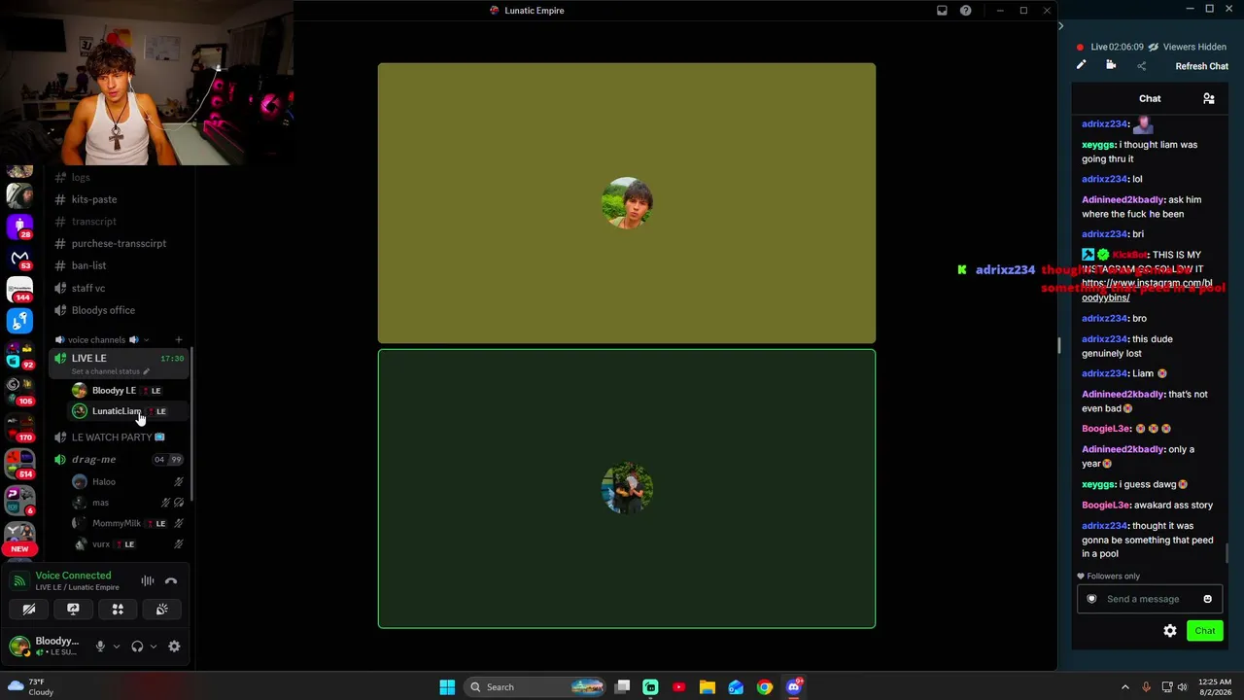Open server folder with 92 badge
Image resolution: width=1244 pixels, height=700 pixels.
point(19,355)
